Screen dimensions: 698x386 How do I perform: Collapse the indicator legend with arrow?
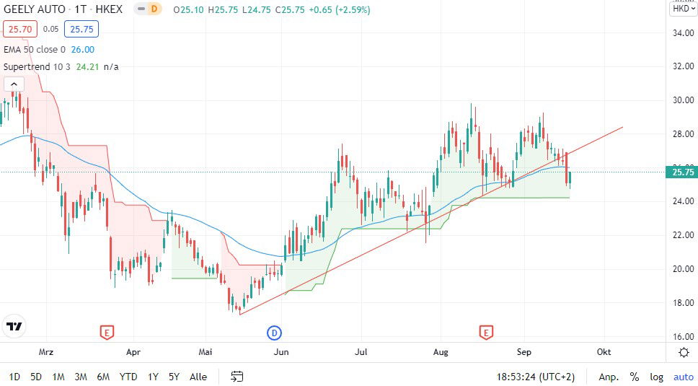pos(14,84)
